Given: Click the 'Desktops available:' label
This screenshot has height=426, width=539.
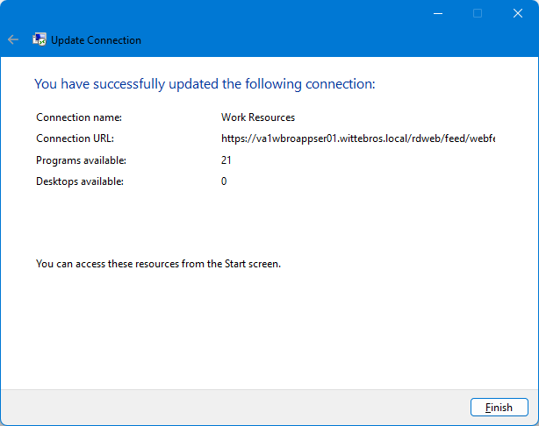Looking at the screenshot, I should [x=80, y=181].
